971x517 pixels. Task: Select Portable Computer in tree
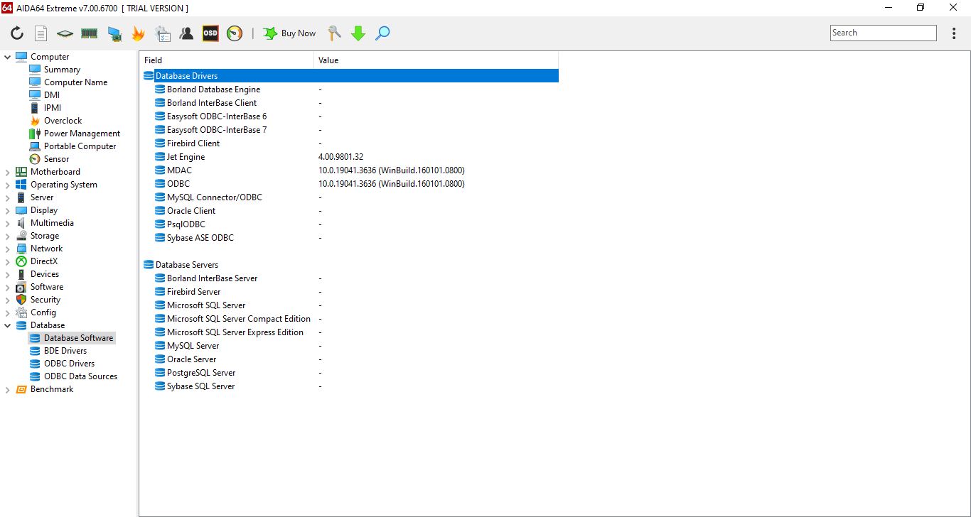point(80,146)
